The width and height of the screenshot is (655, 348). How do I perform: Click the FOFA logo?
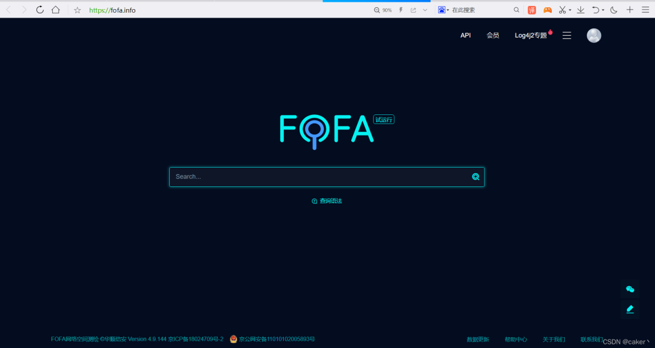[326, 131]
